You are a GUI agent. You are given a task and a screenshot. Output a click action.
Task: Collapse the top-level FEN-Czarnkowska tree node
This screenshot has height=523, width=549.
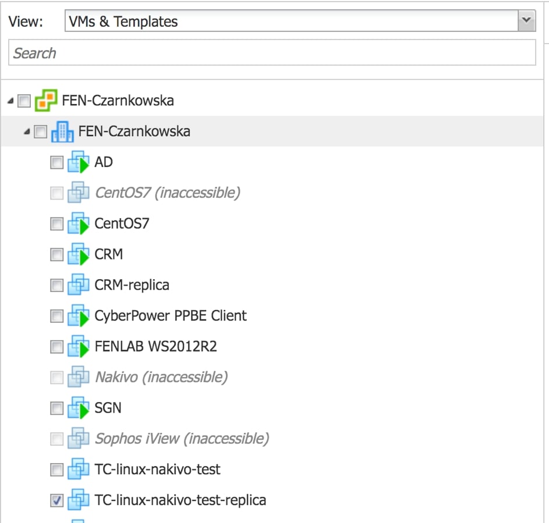(x=10, y=101)
